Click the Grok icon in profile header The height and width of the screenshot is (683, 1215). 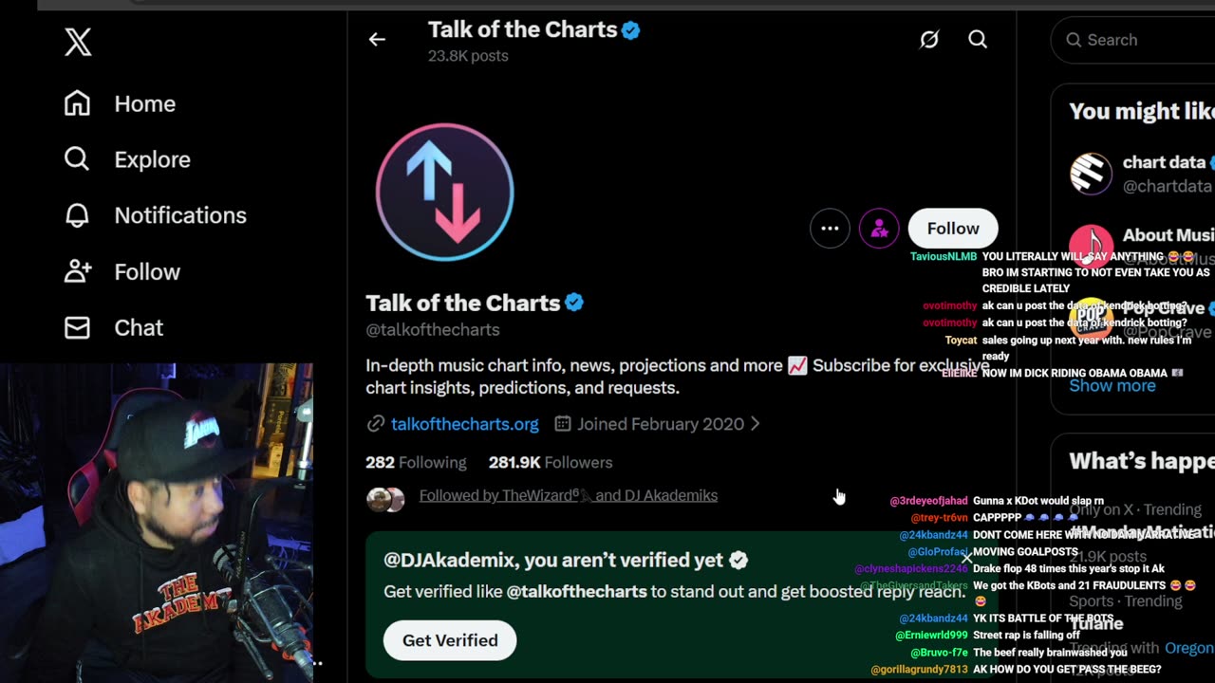pos(929,40)
